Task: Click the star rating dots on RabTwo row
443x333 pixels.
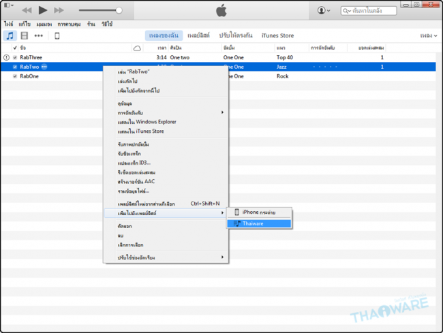Action: pyautogui.click(x=325, y=67)
